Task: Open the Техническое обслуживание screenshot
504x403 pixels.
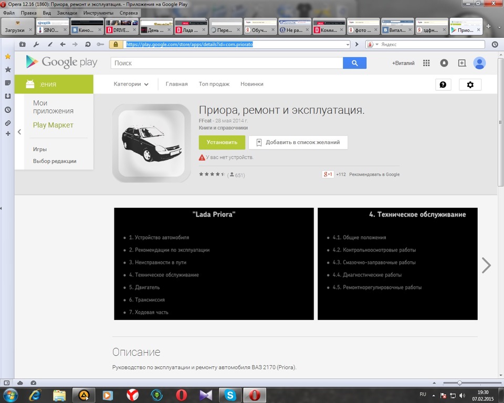Action: (397, 264)
